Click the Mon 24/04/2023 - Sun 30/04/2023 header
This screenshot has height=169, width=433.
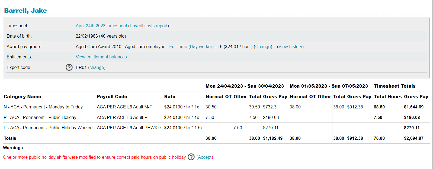[x=245, y=86]
